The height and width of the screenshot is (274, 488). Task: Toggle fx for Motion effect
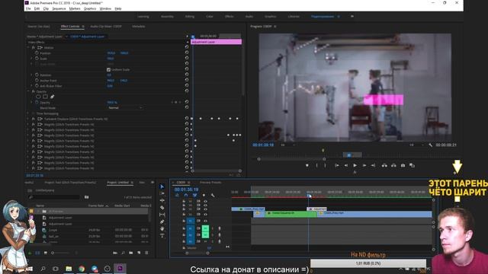(x=34, y=47)
